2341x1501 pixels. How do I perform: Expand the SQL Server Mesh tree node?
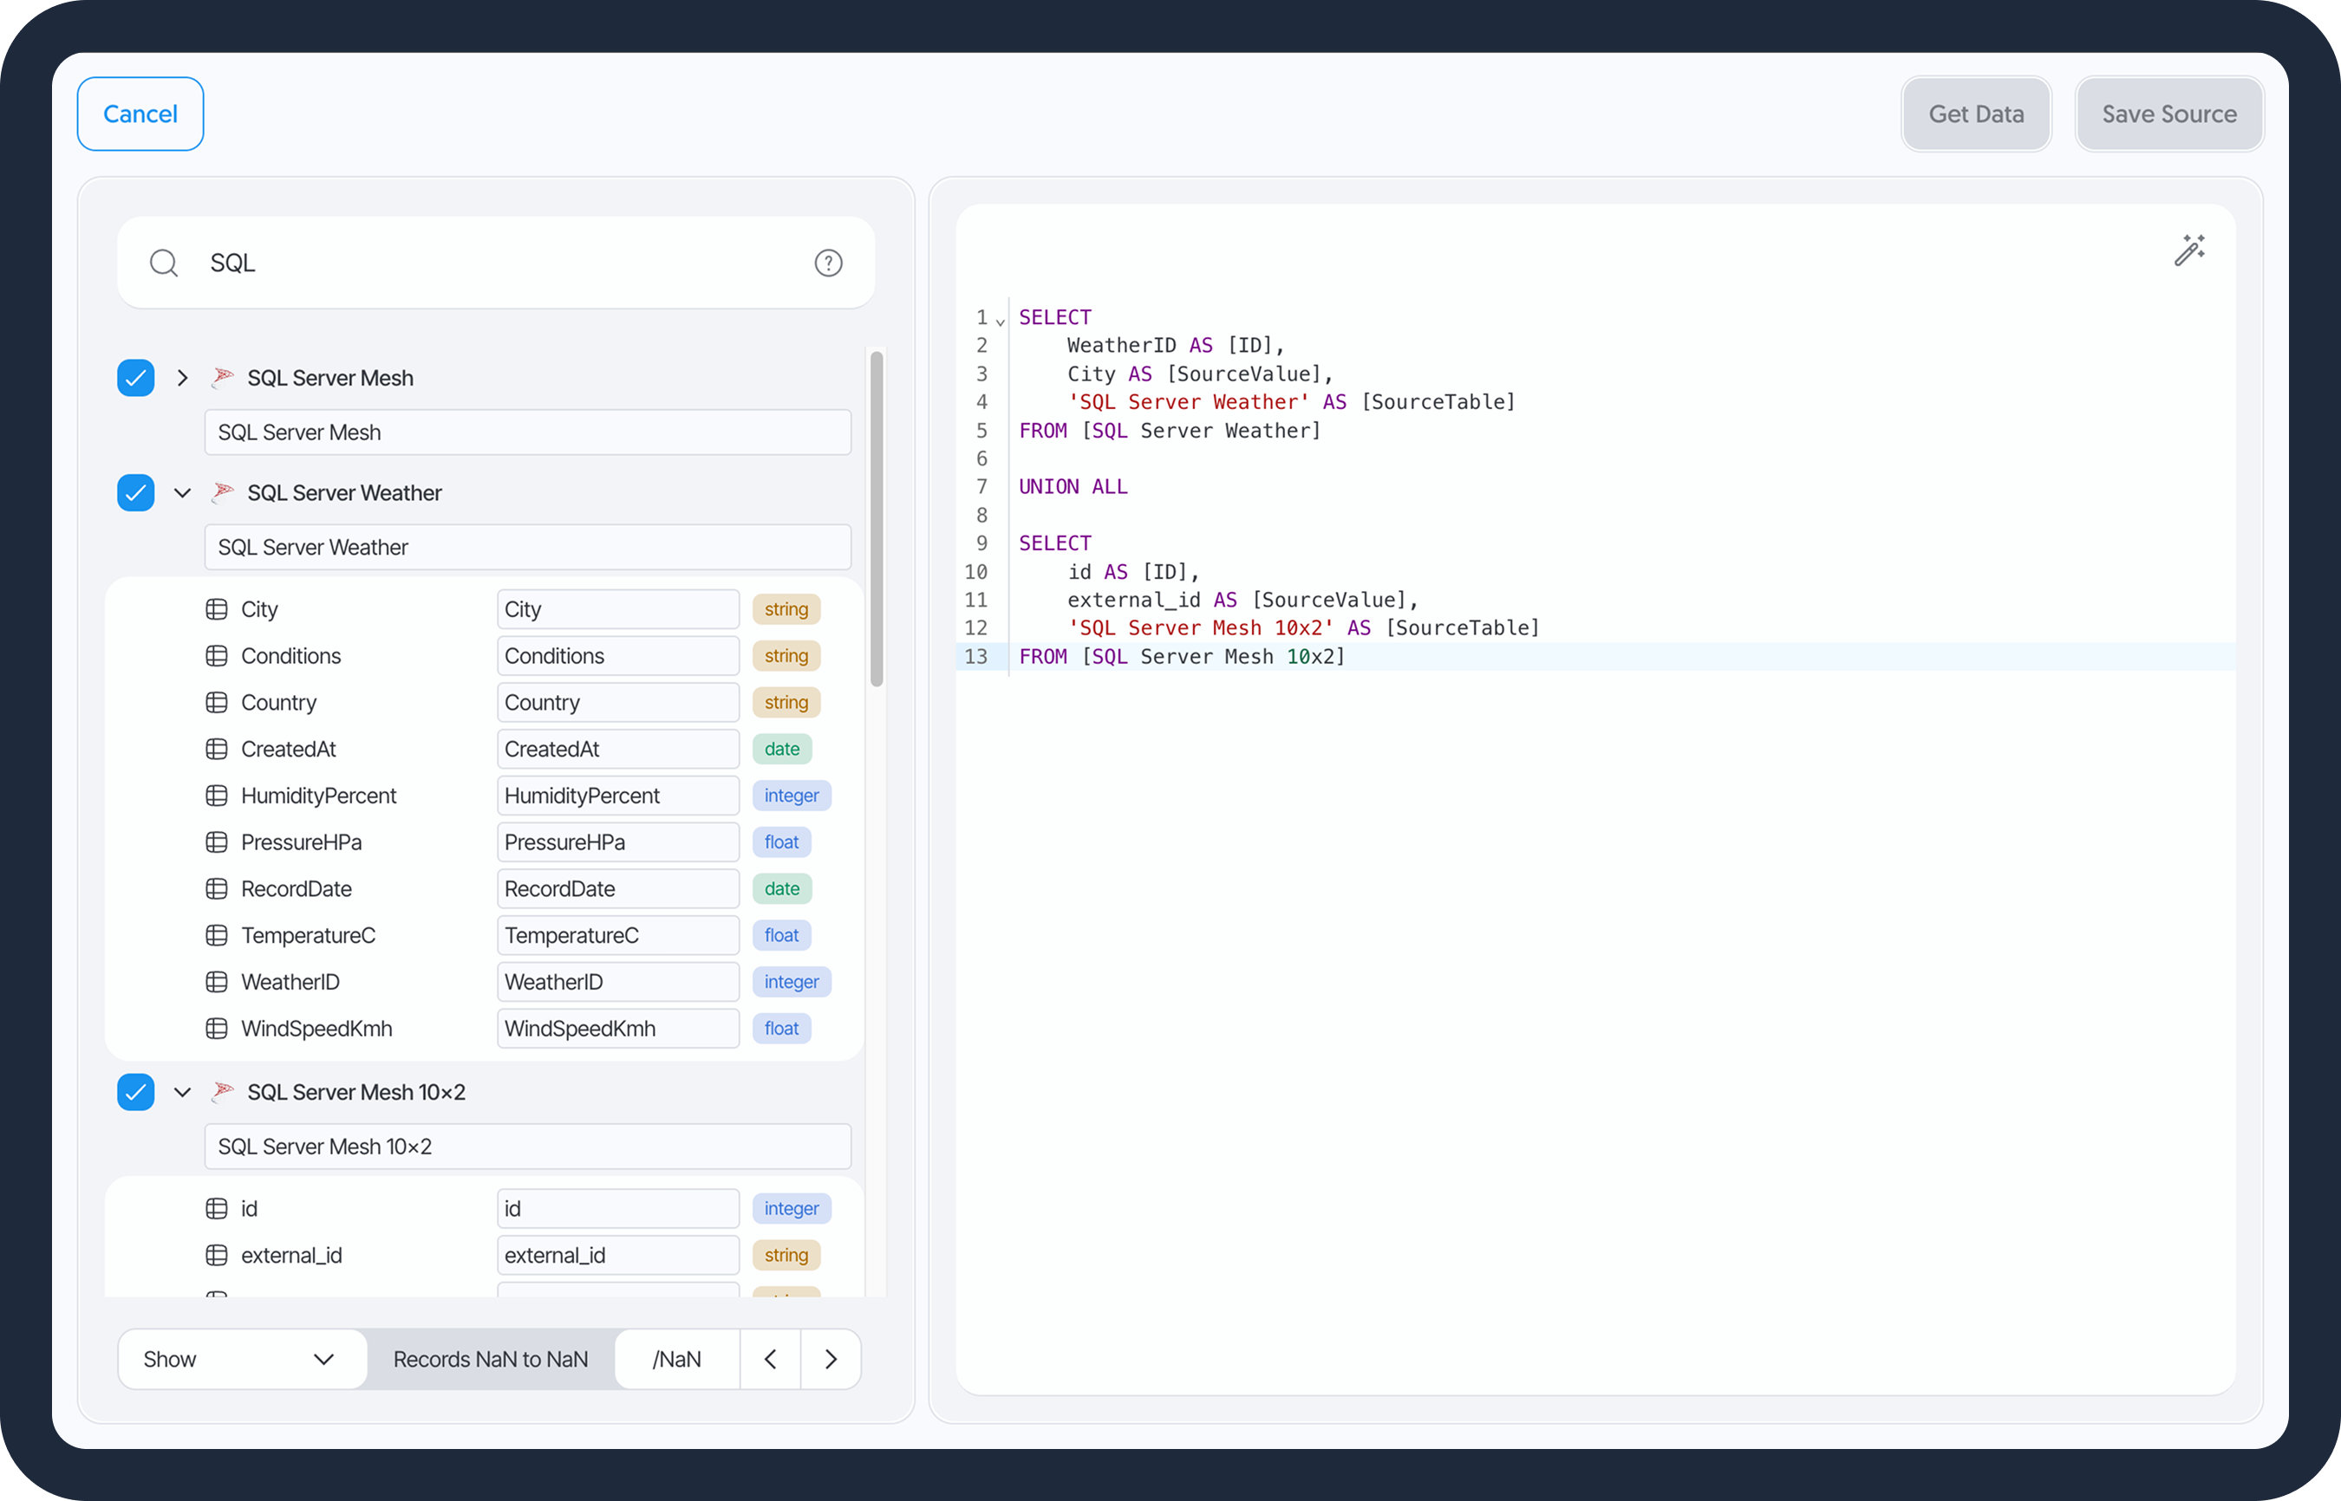[182, 377]
